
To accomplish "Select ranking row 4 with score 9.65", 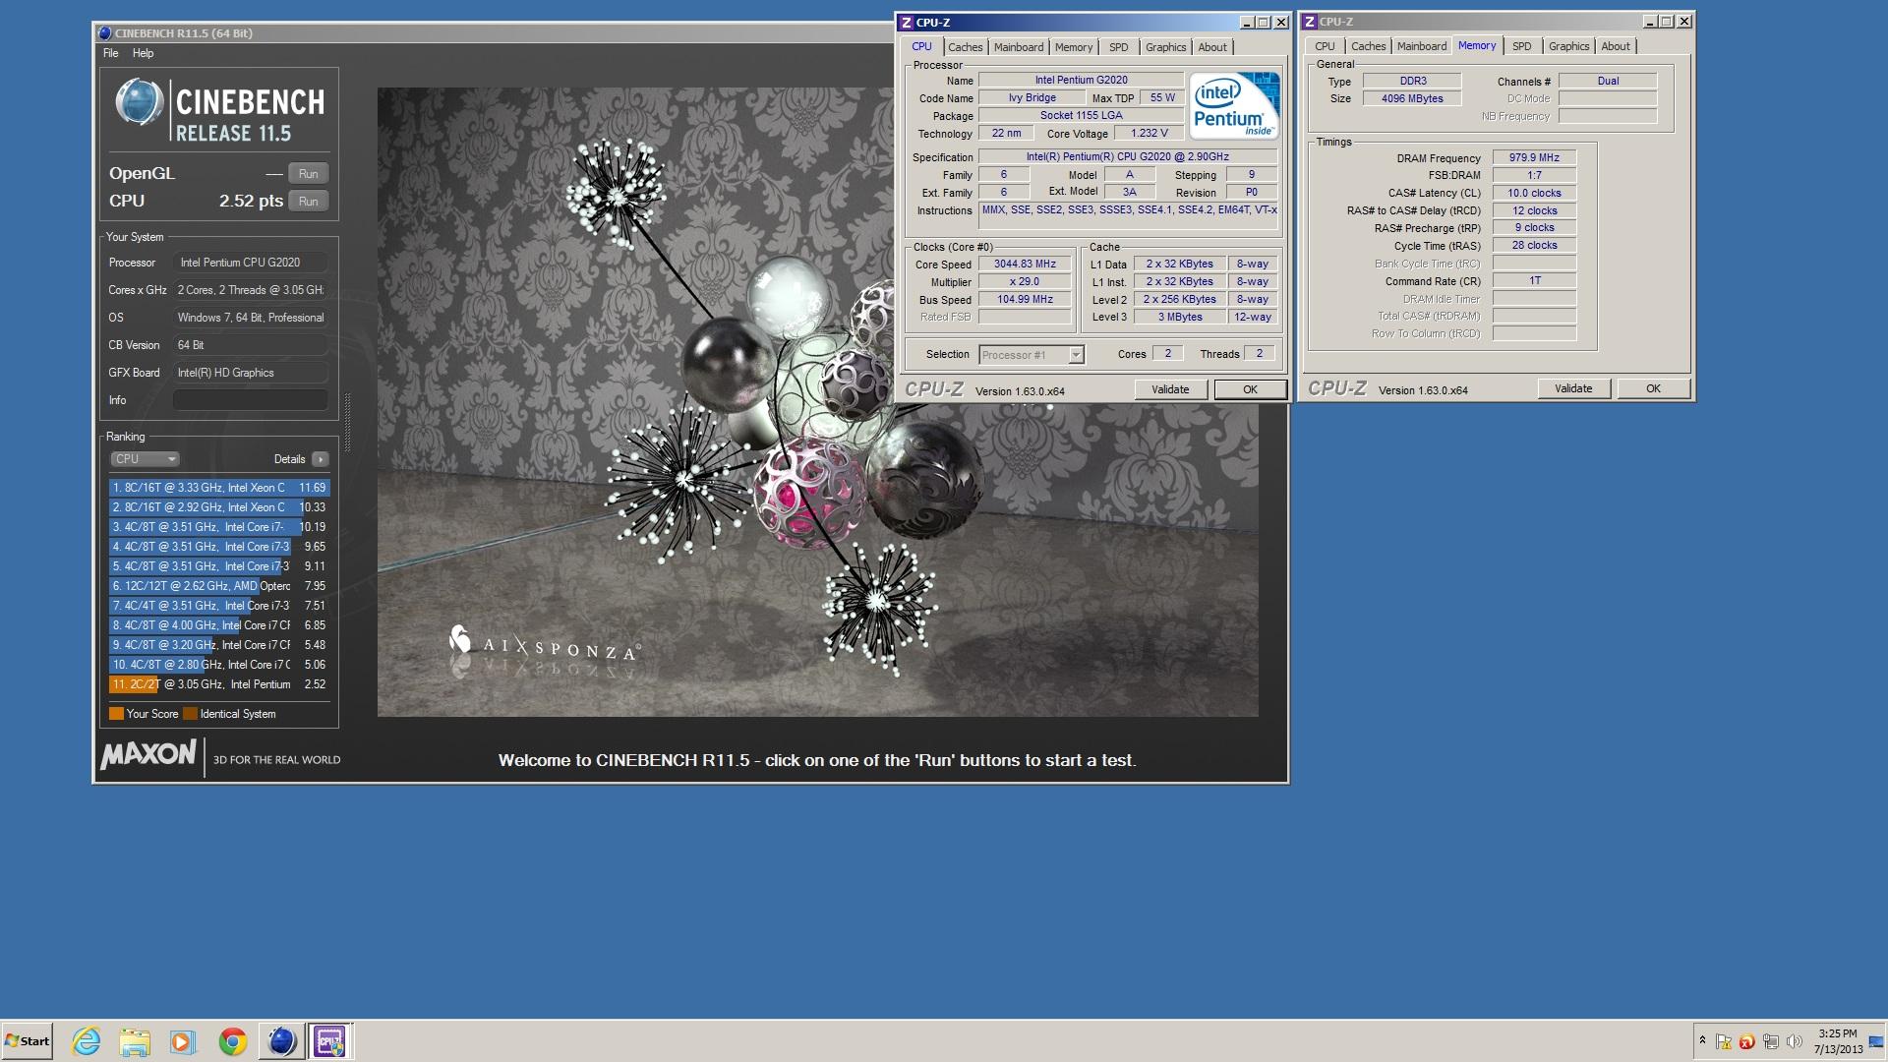I will pyautogui.click(x=218, y=547).
